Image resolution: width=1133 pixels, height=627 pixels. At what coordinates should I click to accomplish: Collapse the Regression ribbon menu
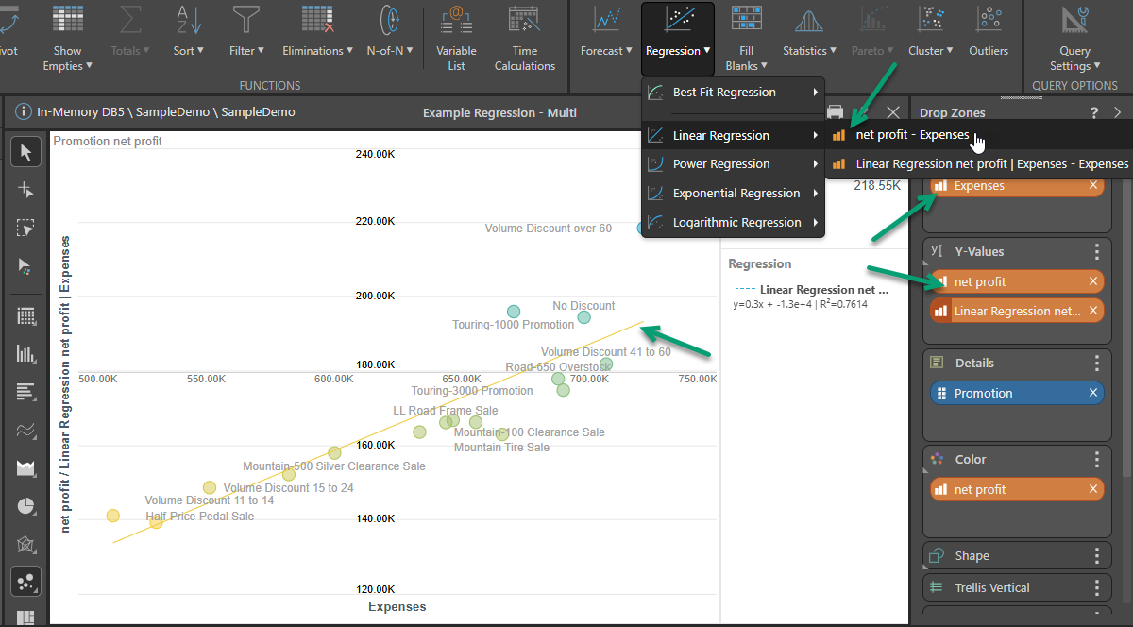click(678, 38)
